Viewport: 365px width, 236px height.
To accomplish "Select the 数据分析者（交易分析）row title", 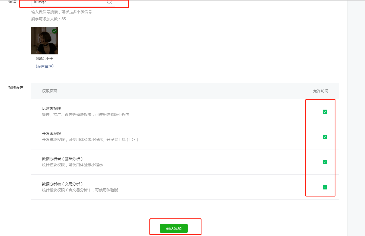I will tap(62, 184).
